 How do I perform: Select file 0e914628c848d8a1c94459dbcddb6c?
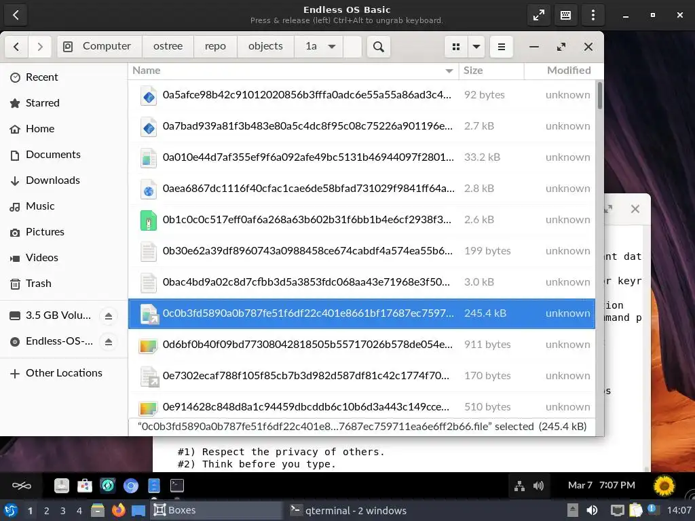(362, 406)
